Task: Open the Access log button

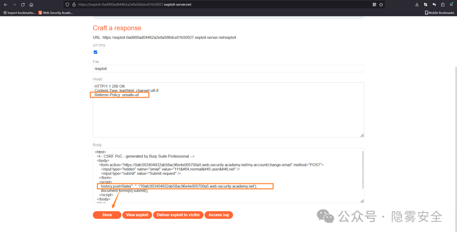Action: (219, 215)
